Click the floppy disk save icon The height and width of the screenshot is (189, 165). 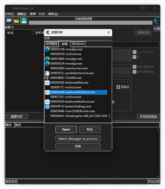tap(24, 21)
